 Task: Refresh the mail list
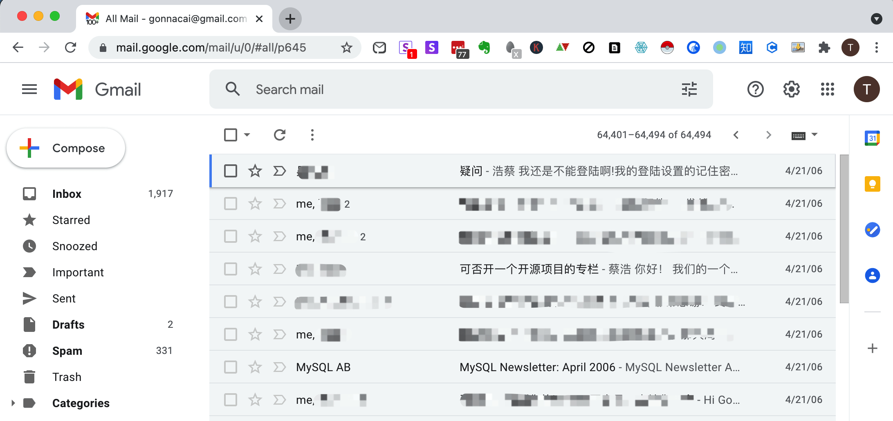click(280, 135)
